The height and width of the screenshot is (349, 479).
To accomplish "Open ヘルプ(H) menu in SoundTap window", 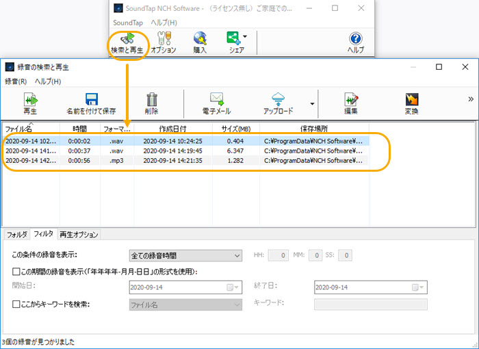I will pos(164,23).
